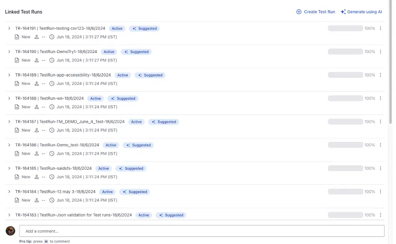
Task: Click progress bar of TR-164190 run
Action: (x=345, y=52)
